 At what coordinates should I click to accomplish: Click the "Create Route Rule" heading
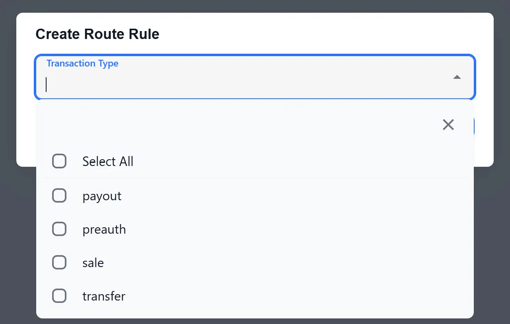click(x=97, y=34)
